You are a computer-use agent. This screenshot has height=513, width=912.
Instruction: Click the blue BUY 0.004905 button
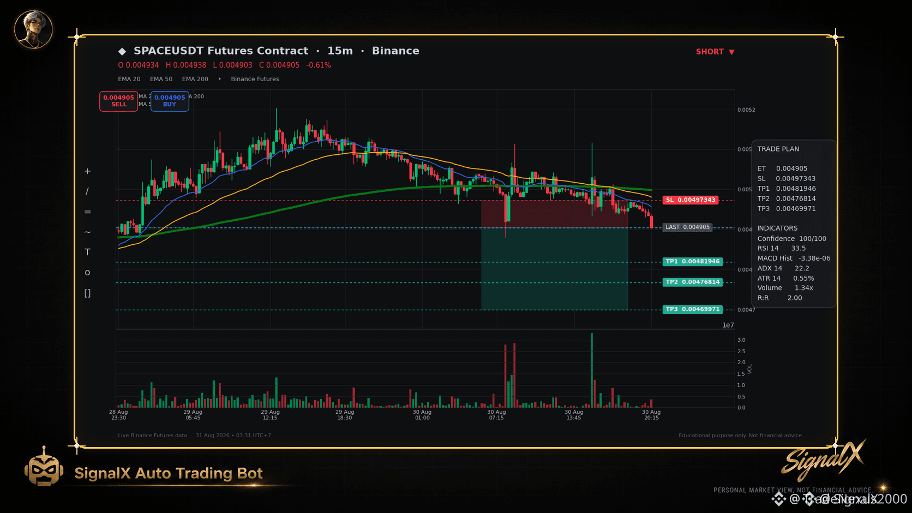pos(170,101)
